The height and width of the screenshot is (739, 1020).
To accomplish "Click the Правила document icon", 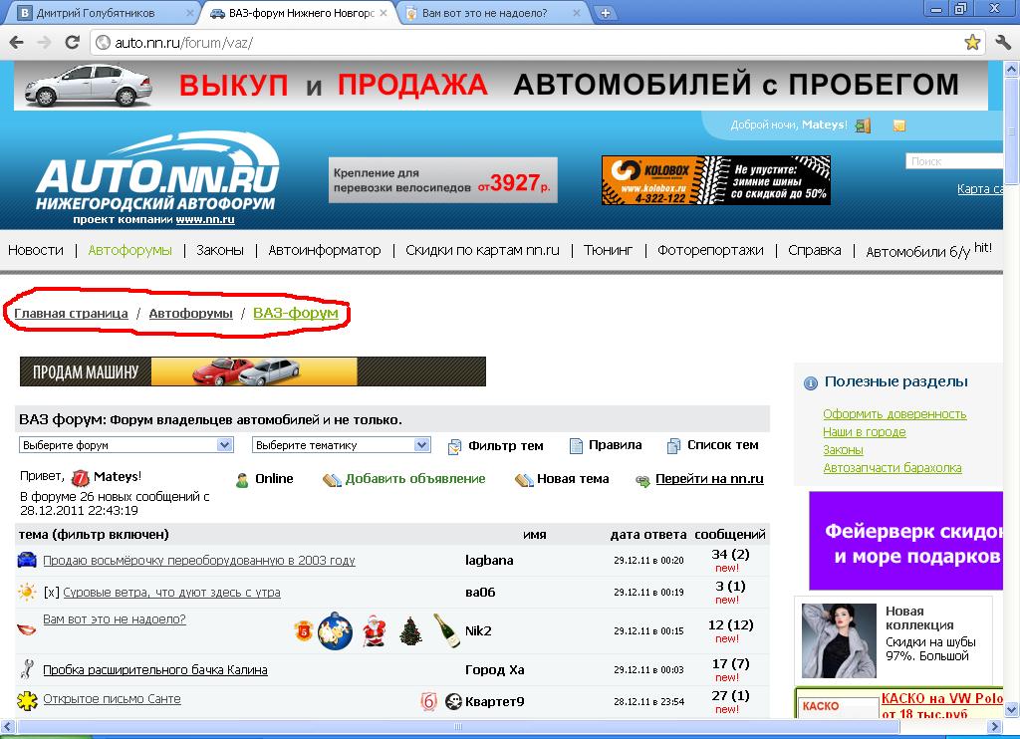I will (576, 445).
